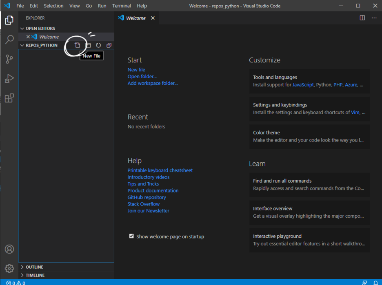
Task: Maximize the Visual Studio Code window
Action: (358, 6)
